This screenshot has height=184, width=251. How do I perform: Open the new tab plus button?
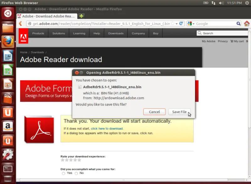(x=81, y=16)
